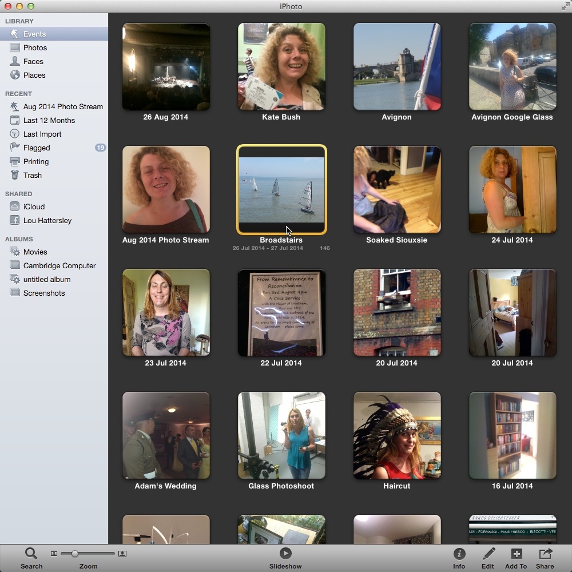Select Last 12 Months in sidebar
The image size is (572, 572).
[x=49, y=120]
